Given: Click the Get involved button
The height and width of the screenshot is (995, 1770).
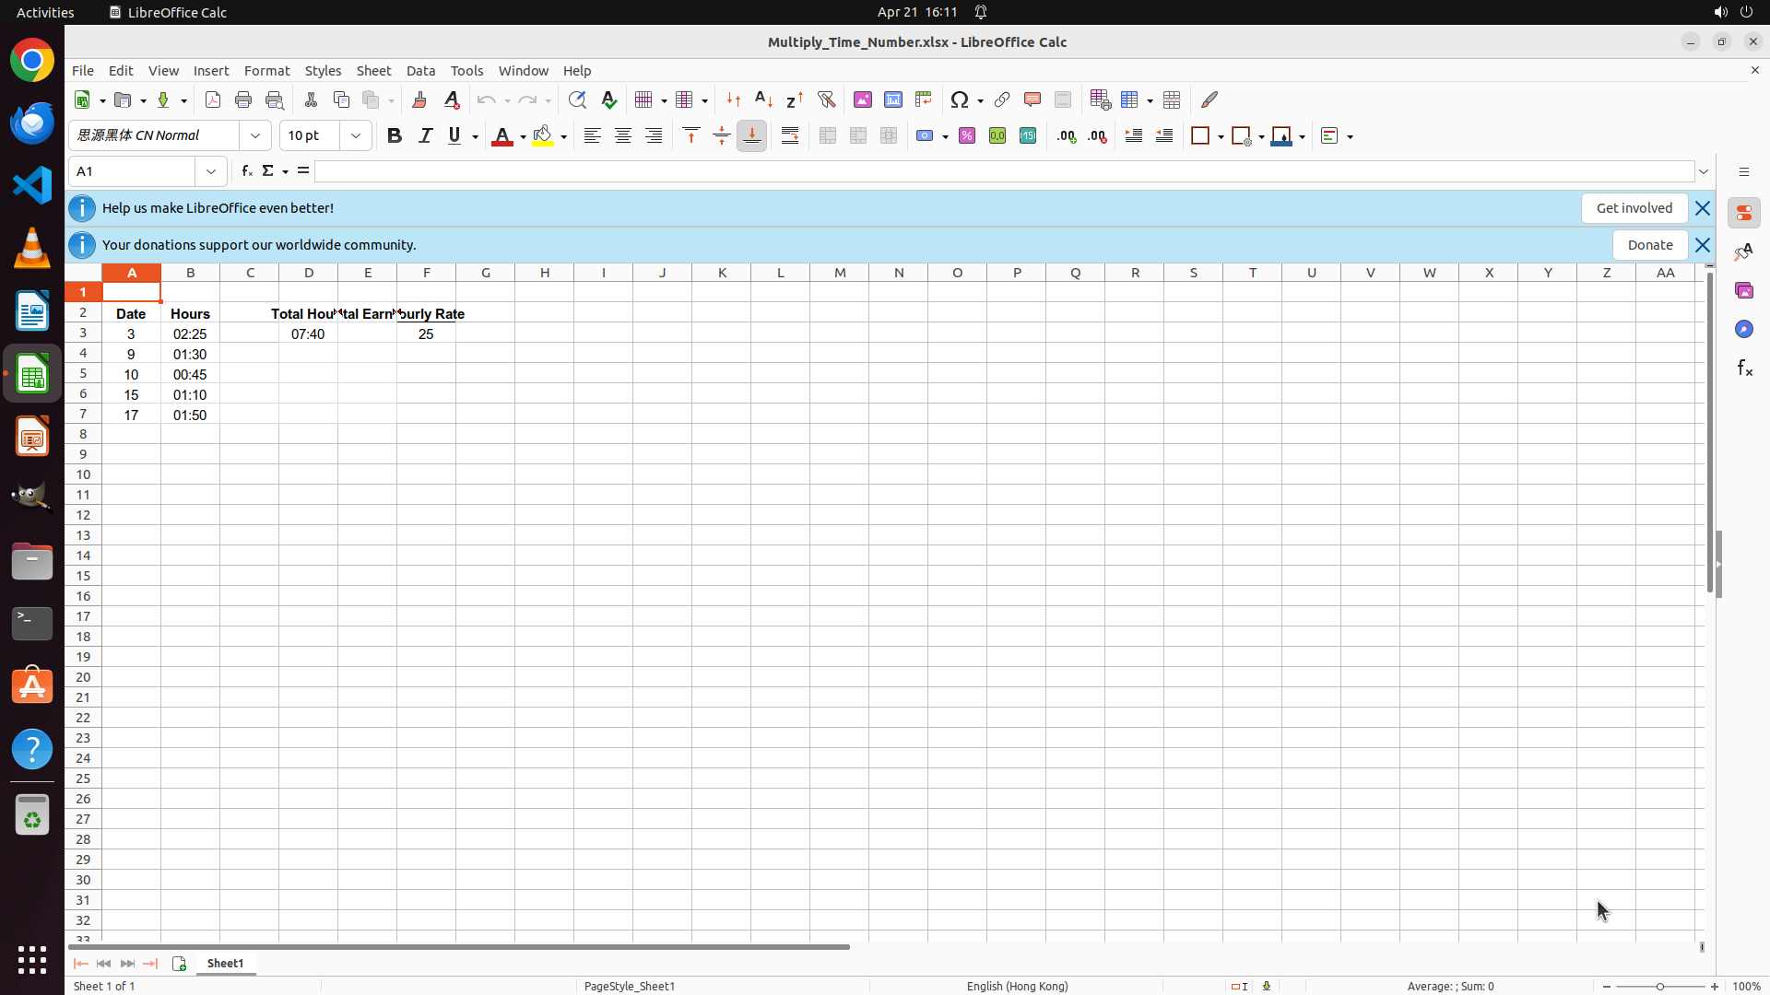Looking at the screenshot, I should [1634, 208].
